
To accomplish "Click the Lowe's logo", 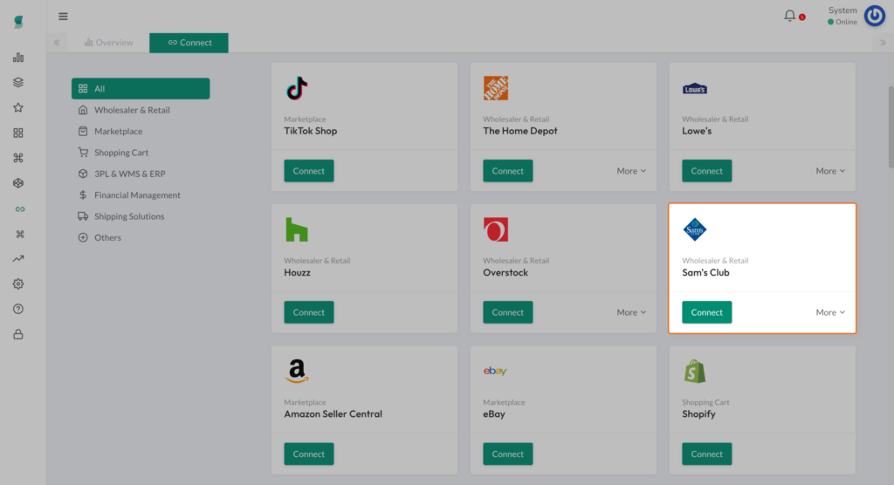I will (x=694, y=89).
